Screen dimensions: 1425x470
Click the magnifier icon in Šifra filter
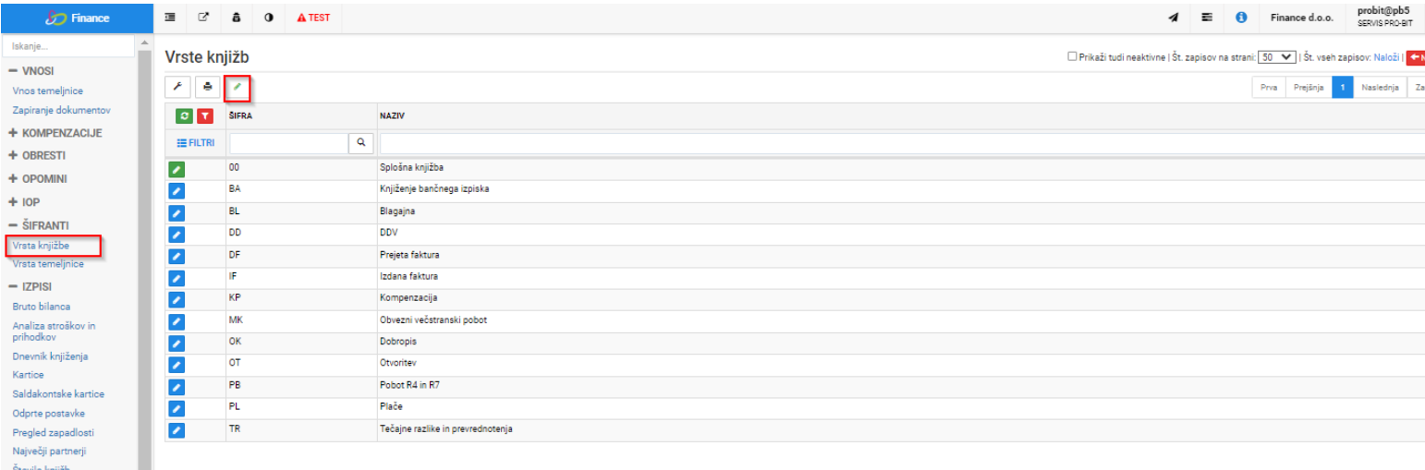(x=361, y=143)
